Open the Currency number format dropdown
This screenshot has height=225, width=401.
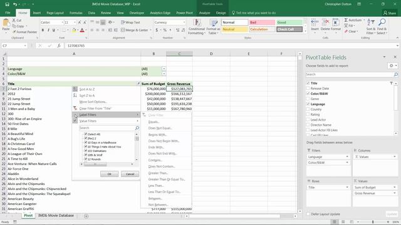pos(184,22)
